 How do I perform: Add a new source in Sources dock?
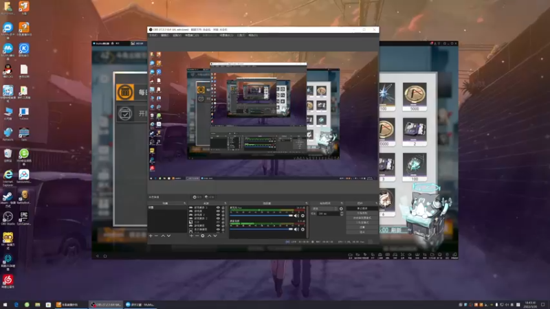pos(191,236)
